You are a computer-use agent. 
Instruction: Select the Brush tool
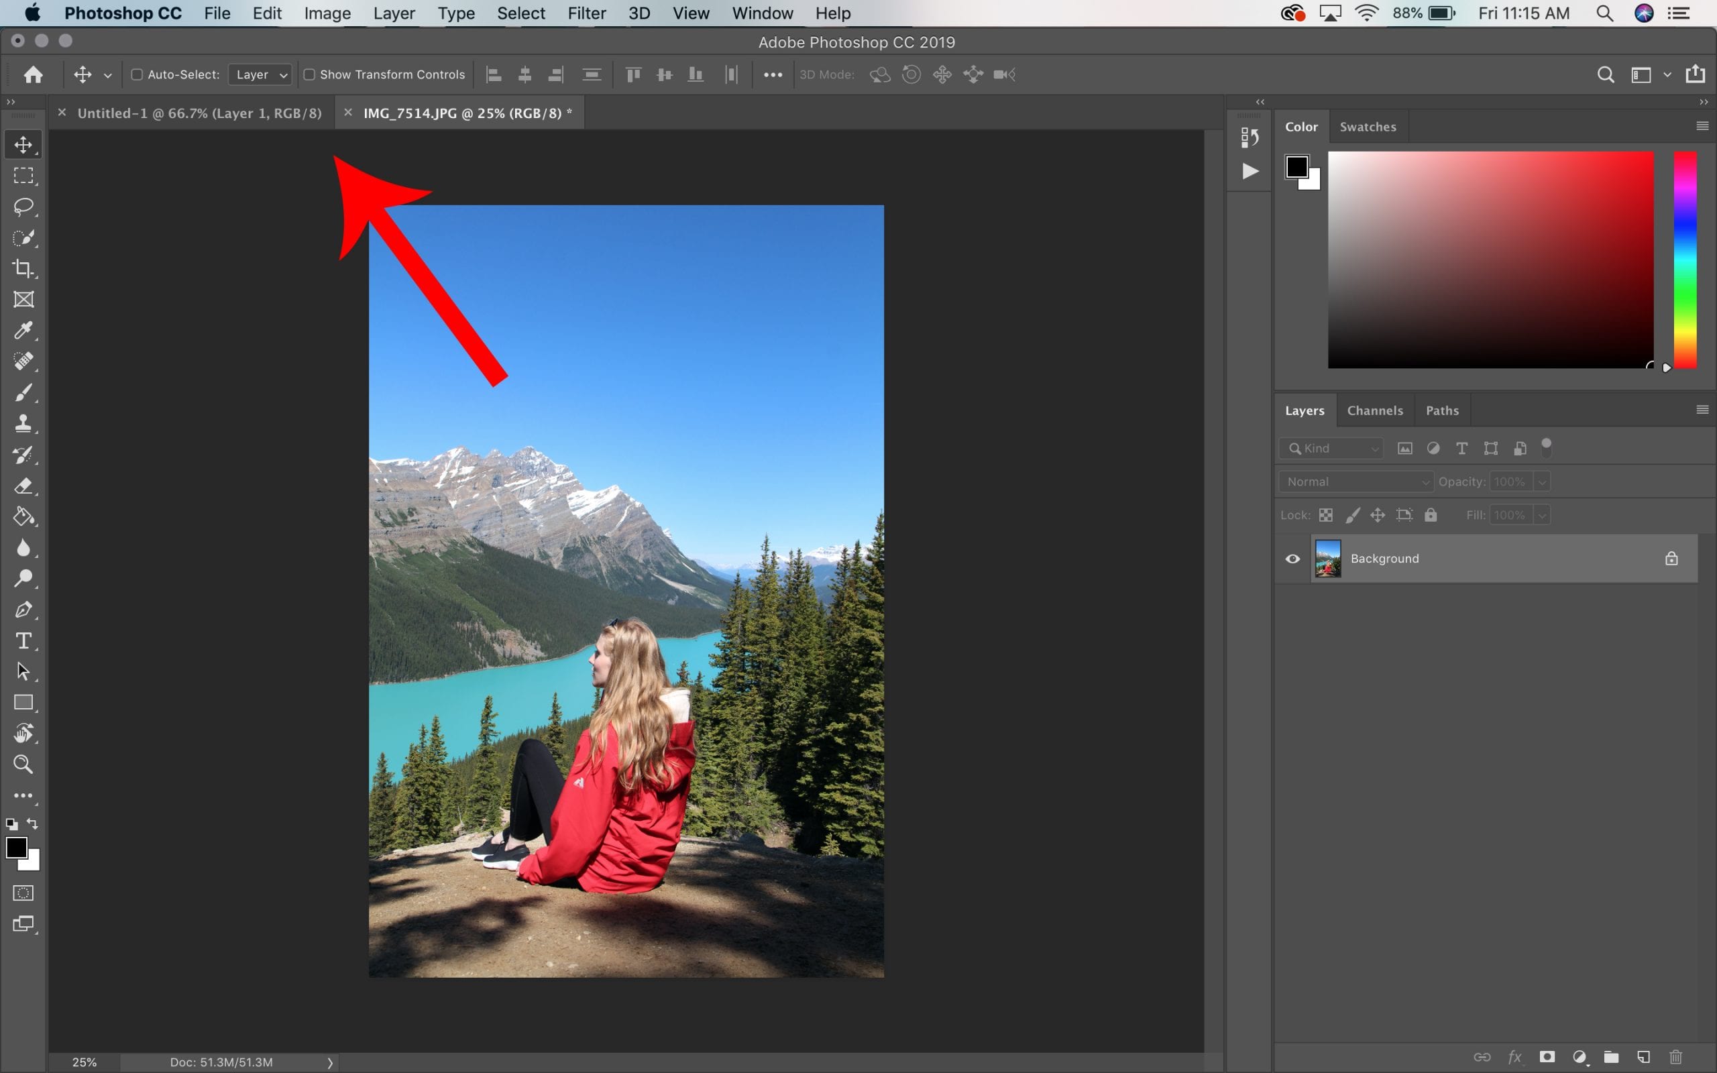[23, 392]
